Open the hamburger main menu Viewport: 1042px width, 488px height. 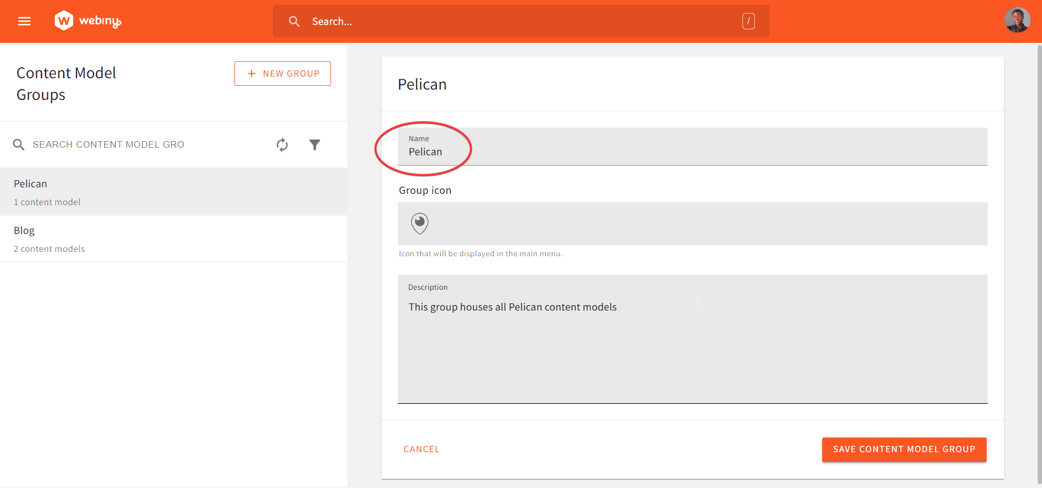click(x=24, y=21)
